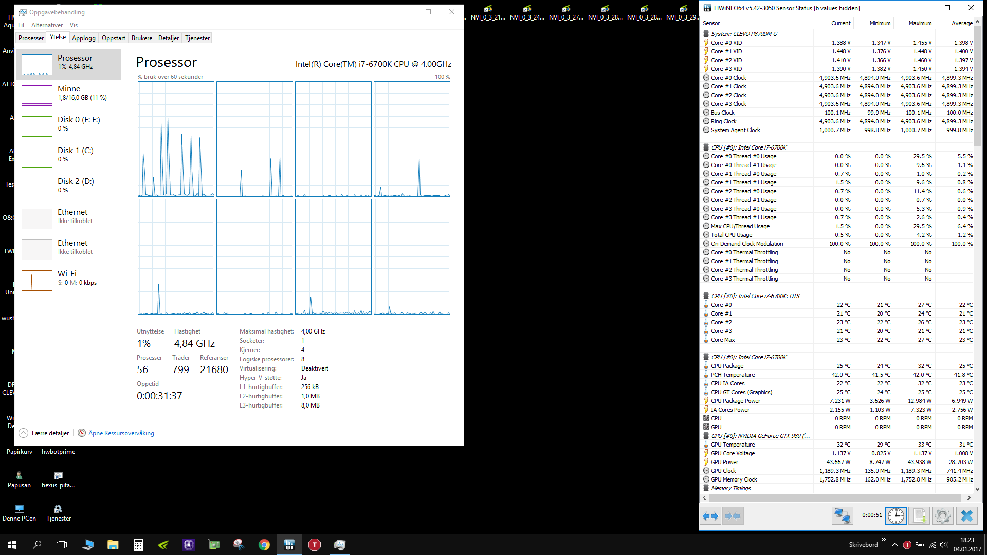
Task: Click HWiNFO expand layout arrows button
Action: (710, 515)
